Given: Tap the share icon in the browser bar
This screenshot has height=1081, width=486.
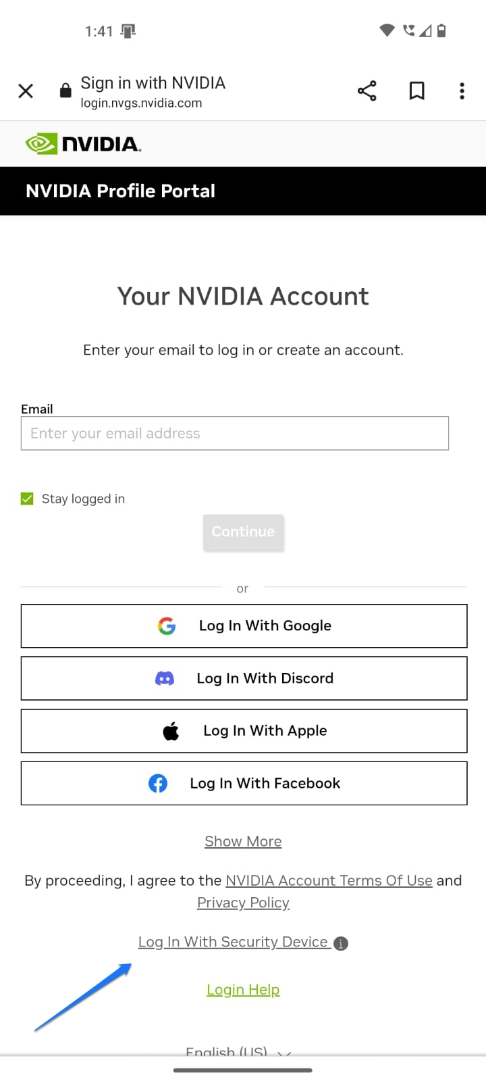Looking at the screenshot, I should click(x=367, y=91).
